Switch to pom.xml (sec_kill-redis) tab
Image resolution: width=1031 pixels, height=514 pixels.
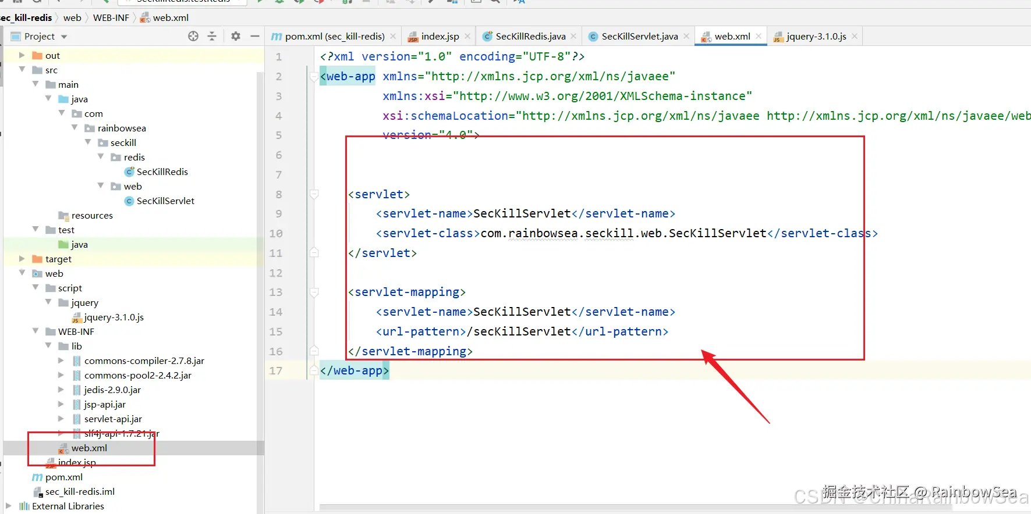point(335,36)
